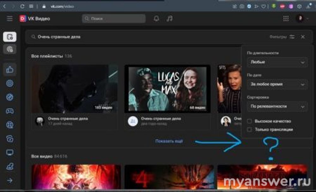Open the VK services grid icon
The image size is (316, 192).
click(x=286, y=19)
